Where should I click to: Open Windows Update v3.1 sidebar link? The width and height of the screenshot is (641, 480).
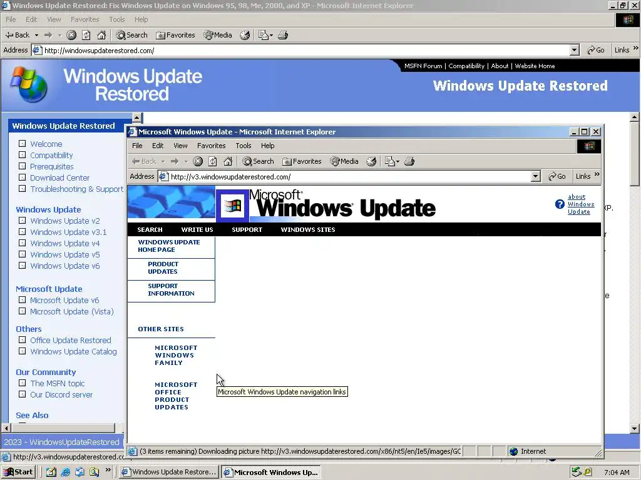click(x=68, y=232)
